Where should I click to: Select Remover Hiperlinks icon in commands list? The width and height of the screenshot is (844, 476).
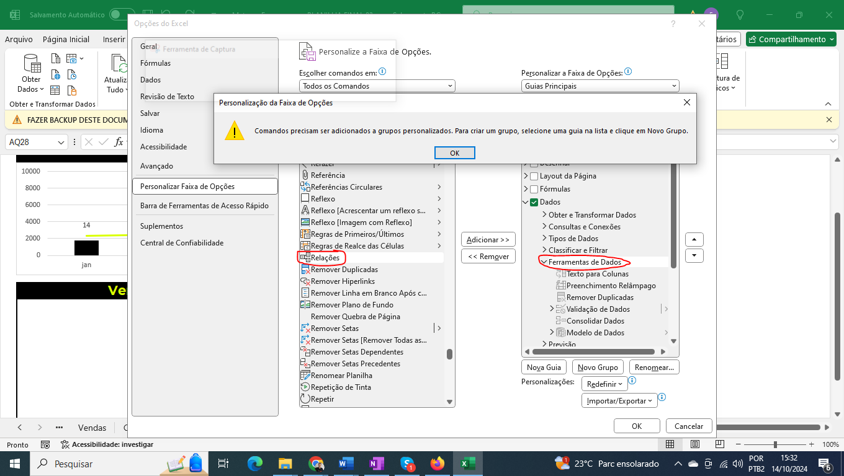305,281
